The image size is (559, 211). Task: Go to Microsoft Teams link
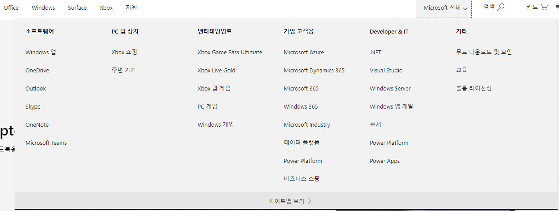click(x=46, y=143)
